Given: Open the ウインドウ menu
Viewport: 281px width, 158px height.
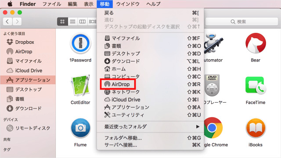Looking at the screenshot, I should click(x=128, y=4).
